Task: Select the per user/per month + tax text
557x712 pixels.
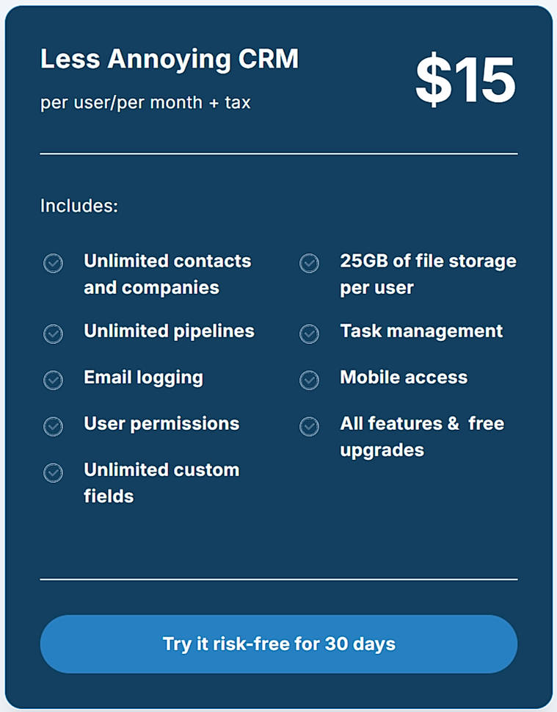Action: pos(146,102)
